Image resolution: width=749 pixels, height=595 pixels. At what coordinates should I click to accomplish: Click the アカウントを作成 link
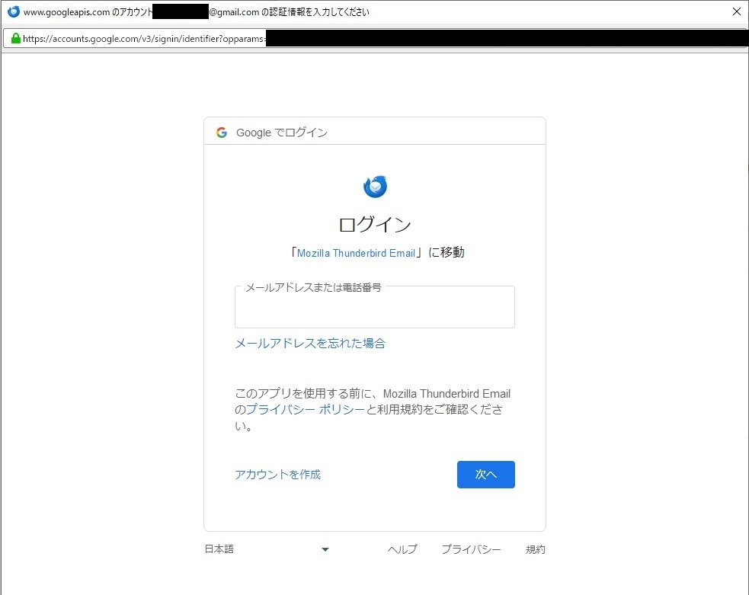(277, 475)
